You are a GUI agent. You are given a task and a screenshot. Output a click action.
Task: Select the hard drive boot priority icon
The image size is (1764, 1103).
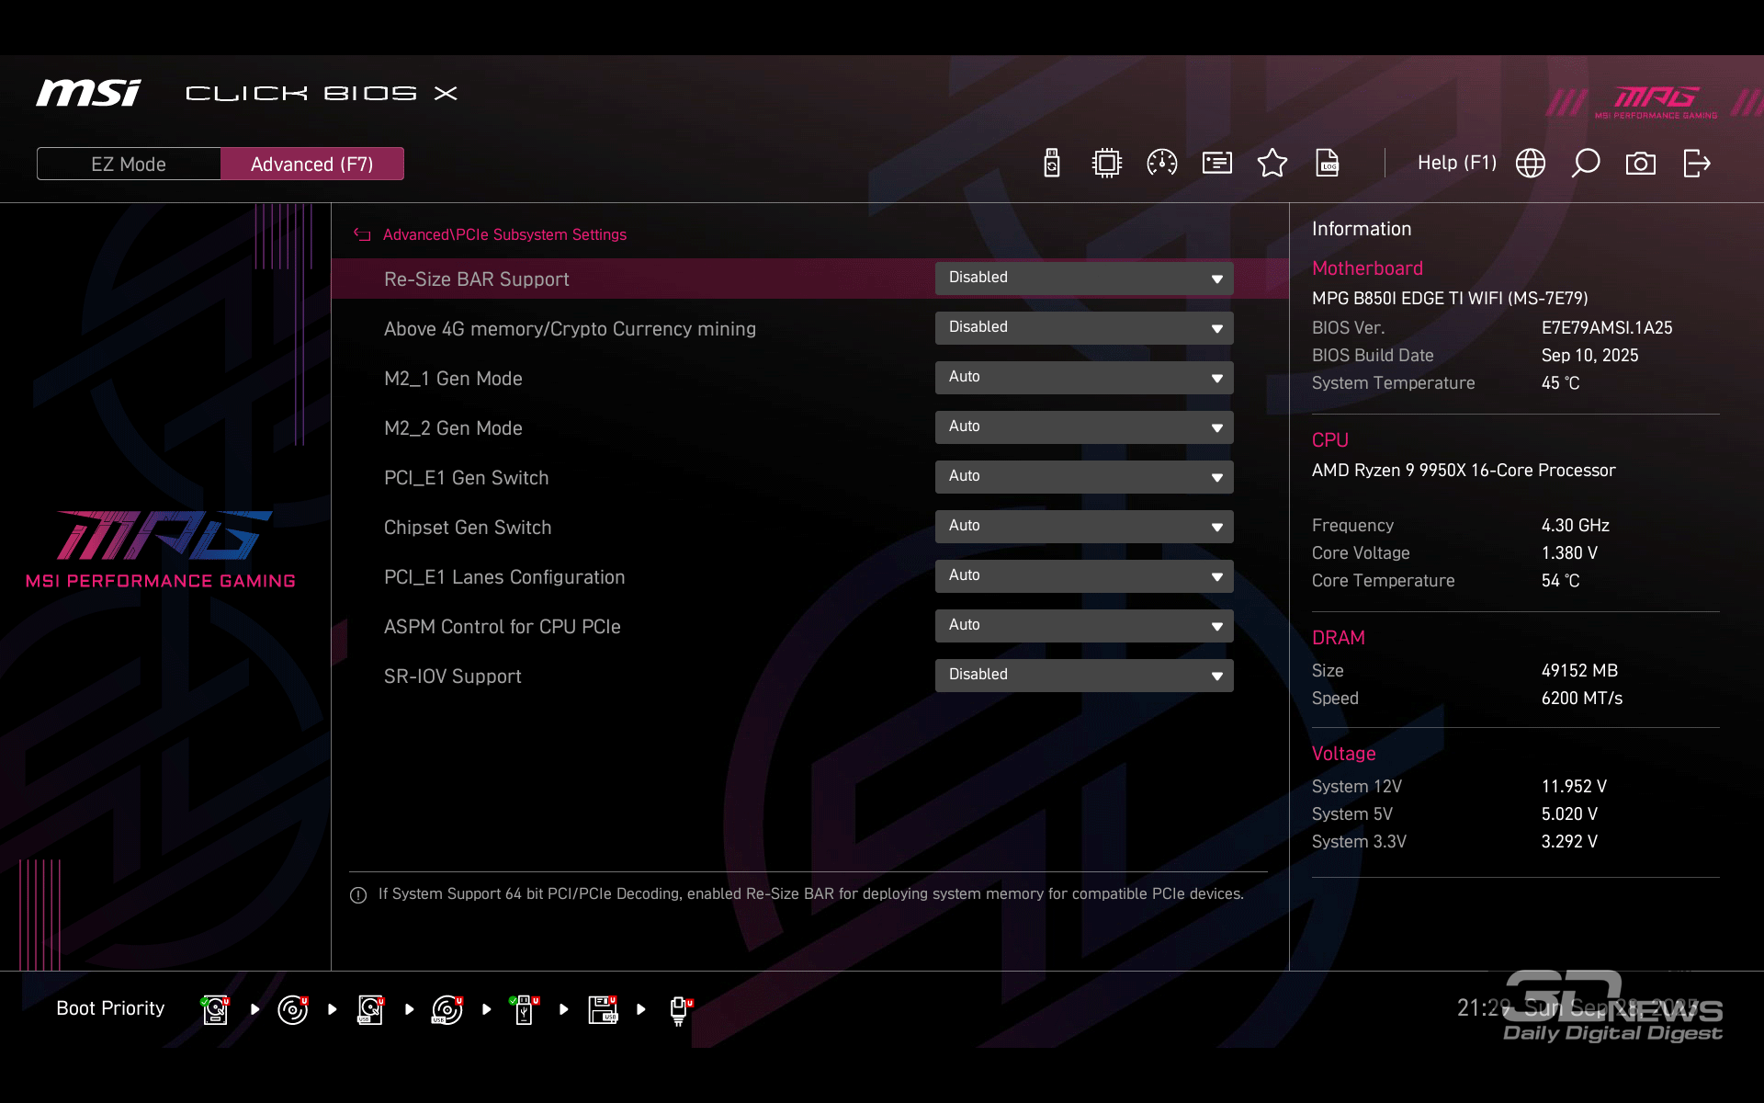[215, 1009]
